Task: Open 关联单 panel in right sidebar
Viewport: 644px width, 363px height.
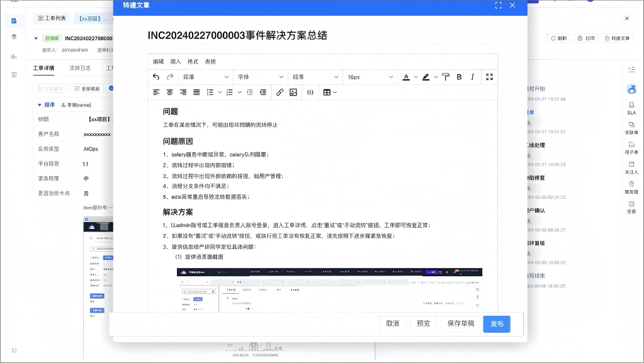Action: 631,128
